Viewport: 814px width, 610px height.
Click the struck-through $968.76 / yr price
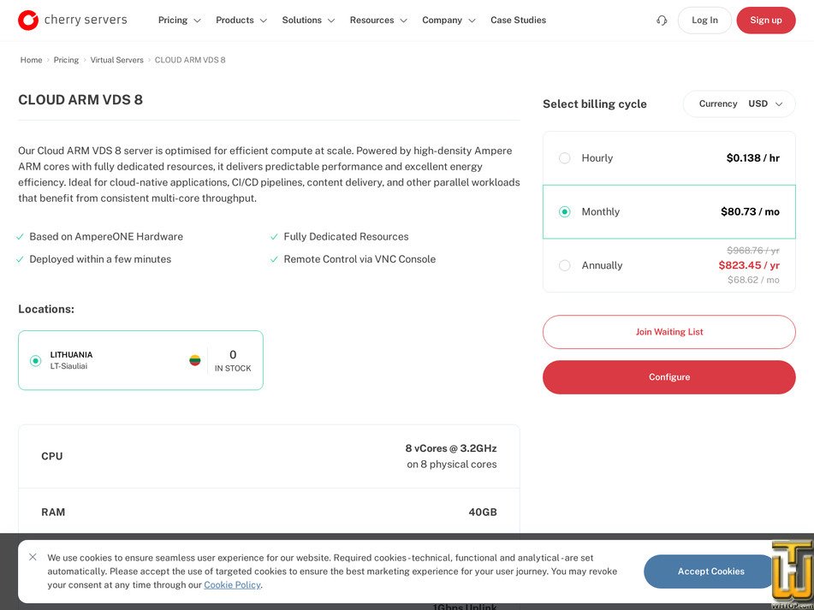(x=752, y=251)
